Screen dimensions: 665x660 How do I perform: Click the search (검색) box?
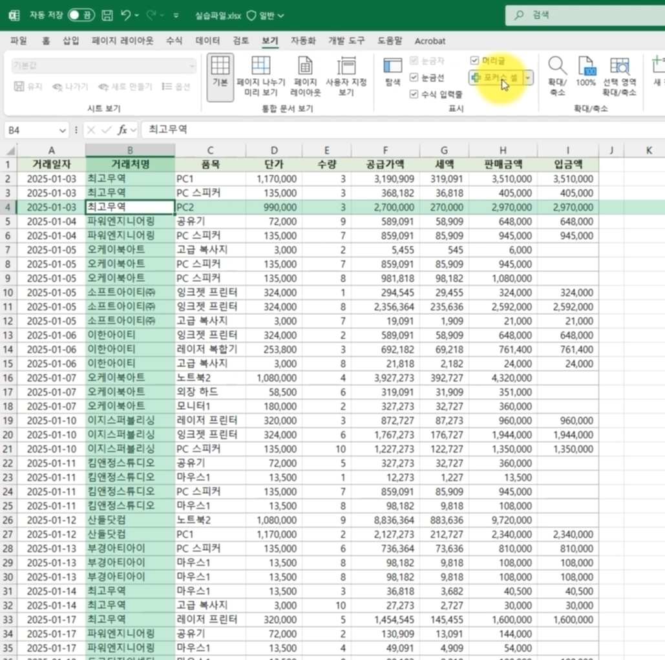(586, 16)
